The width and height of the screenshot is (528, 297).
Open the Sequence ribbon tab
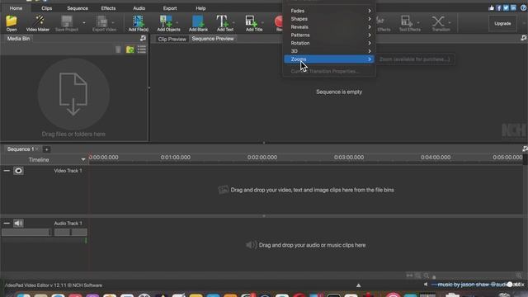click(77, 8)
